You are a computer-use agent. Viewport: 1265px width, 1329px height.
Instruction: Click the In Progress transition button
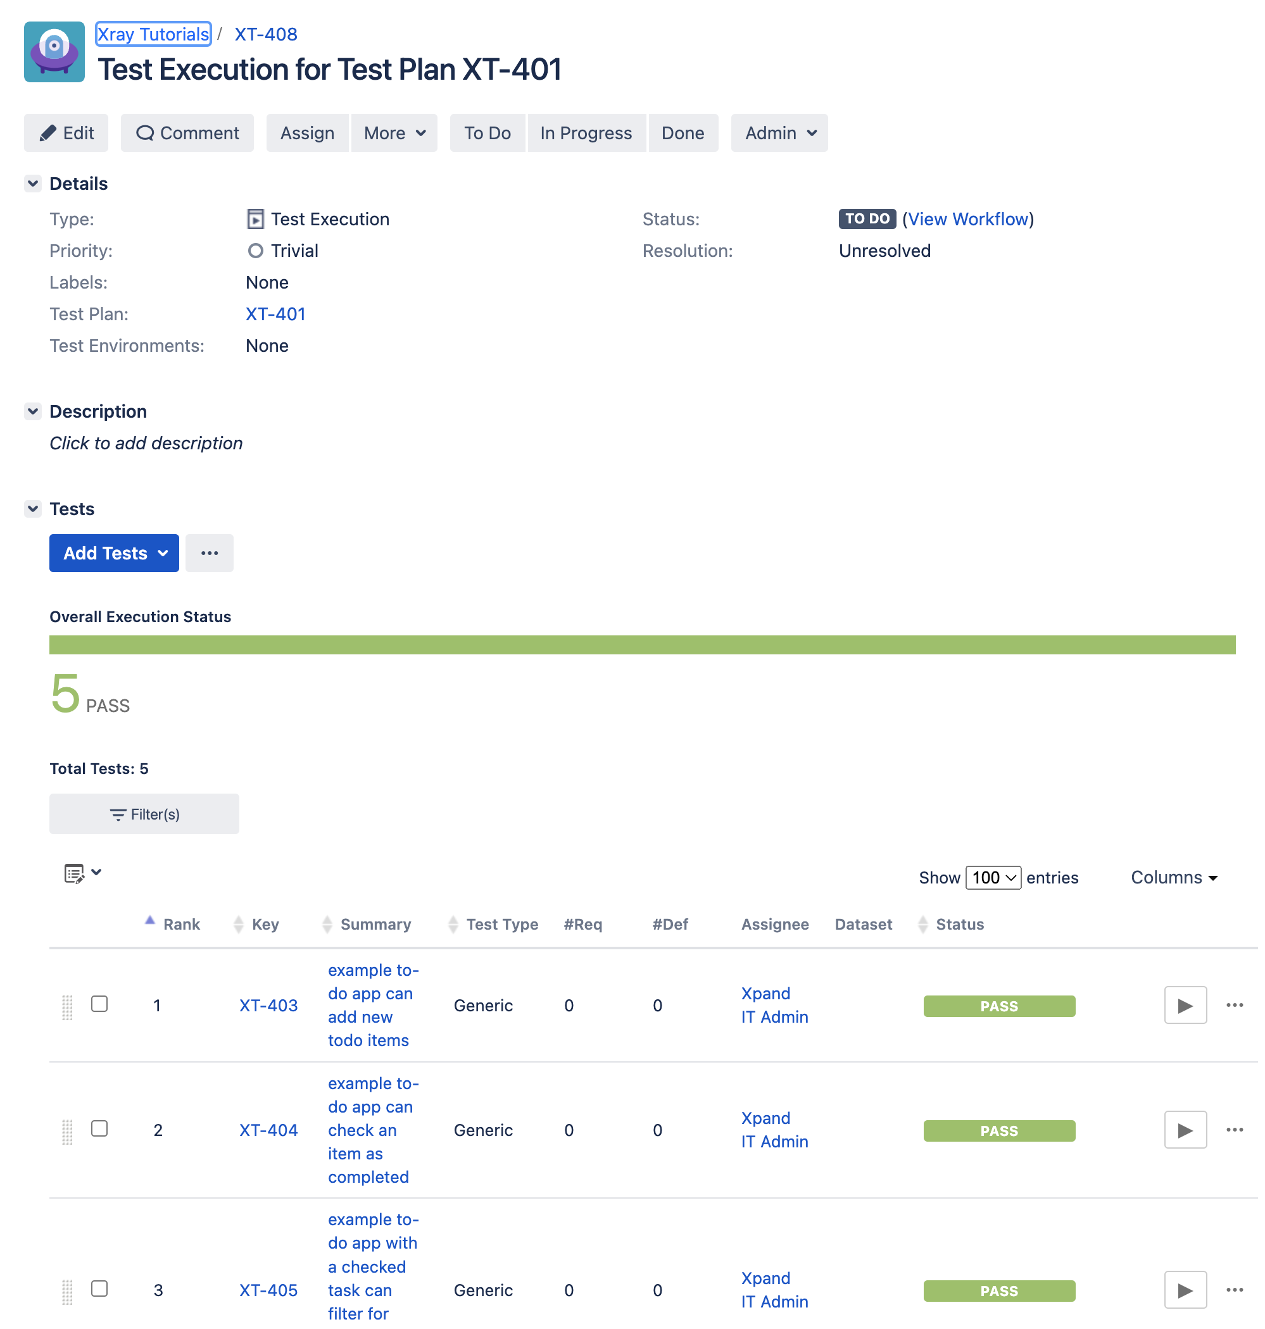point(585,133)
